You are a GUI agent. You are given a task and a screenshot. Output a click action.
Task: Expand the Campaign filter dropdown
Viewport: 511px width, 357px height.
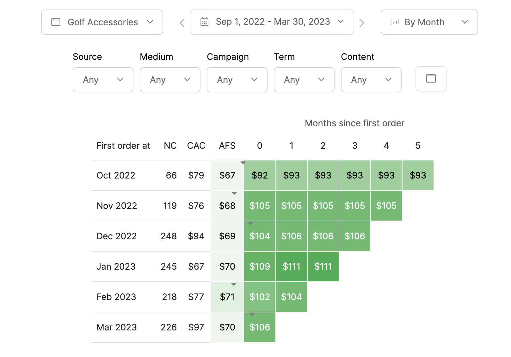point(237,80)
